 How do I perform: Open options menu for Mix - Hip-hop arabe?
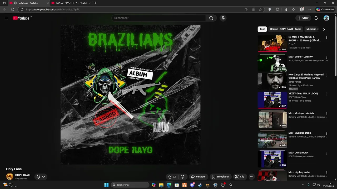coord(327,173)
